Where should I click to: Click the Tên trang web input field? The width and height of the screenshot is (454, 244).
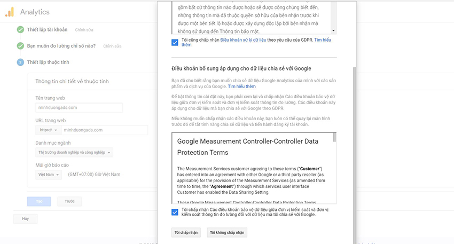79,107
